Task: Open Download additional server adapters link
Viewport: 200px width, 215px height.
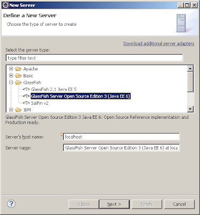Action: tap(159, 44)
